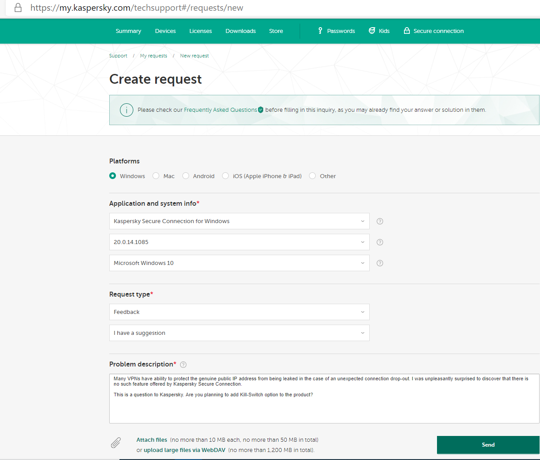Click the Kids face icon
This screenshot has width=540, height=460.
click(x=372, y=31)
